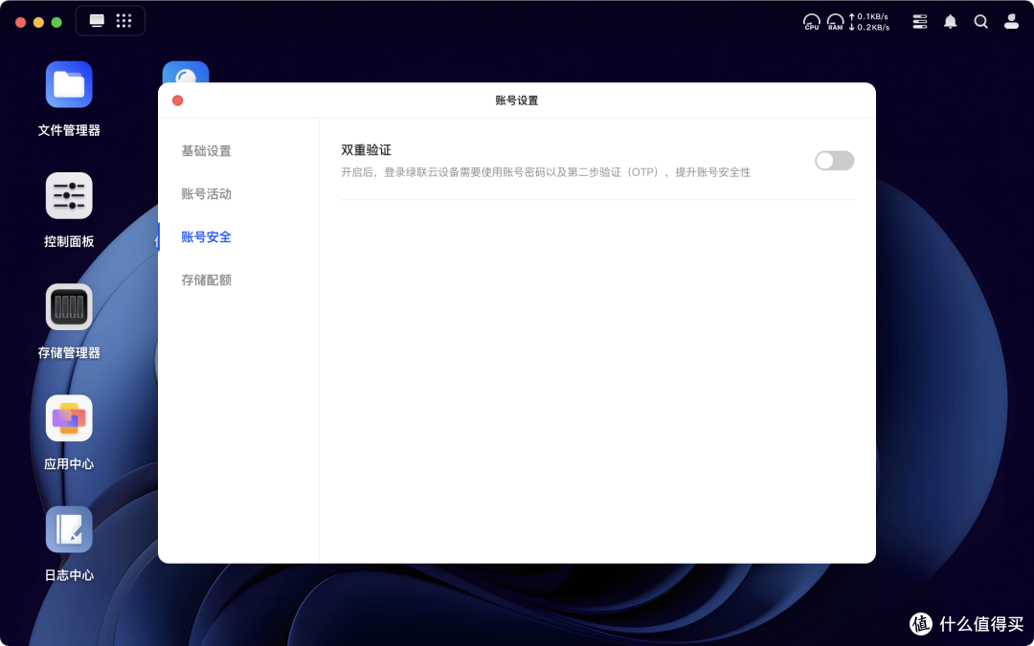Open the user profile icon

click(x=1012, y=22)
